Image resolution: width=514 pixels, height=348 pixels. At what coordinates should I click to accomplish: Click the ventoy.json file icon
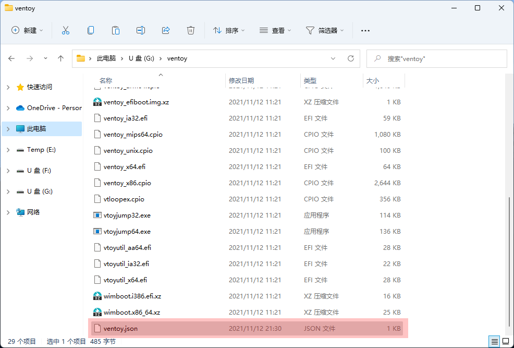click(97, 328)
